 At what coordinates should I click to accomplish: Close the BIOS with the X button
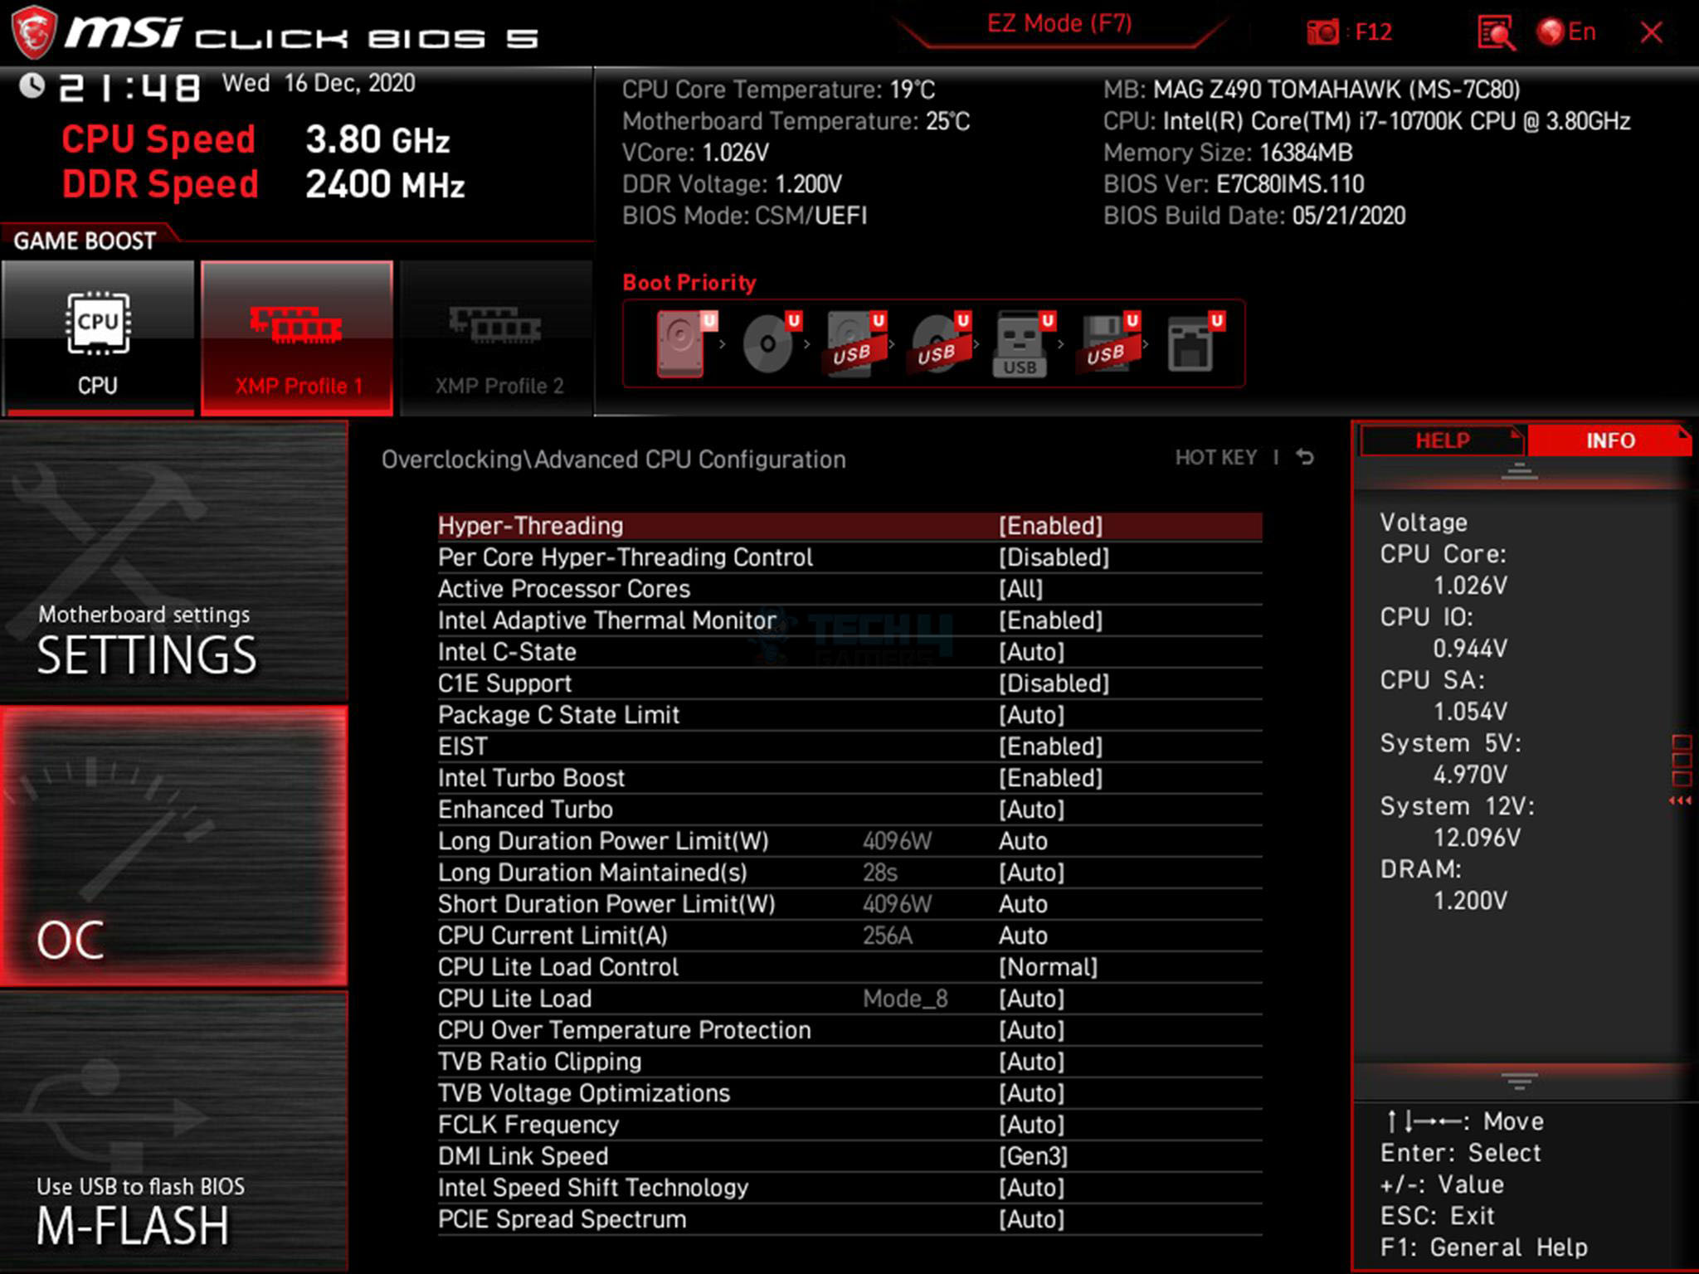click(x=1652, y=32)
